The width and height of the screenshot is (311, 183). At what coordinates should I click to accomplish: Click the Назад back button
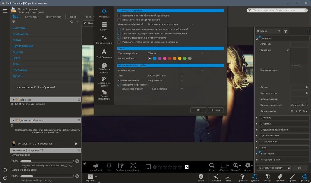pyautogui.click(x=89, y=23)
